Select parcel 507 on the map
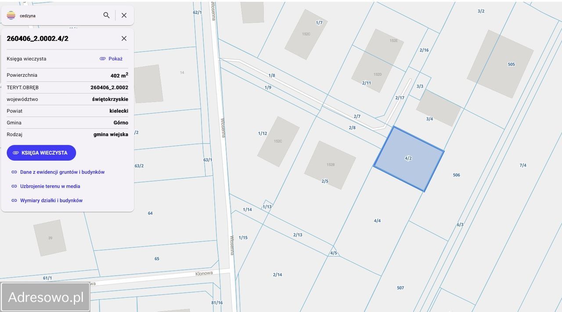Viewport: 562px width, 312px height. click(x=400, y=288)
